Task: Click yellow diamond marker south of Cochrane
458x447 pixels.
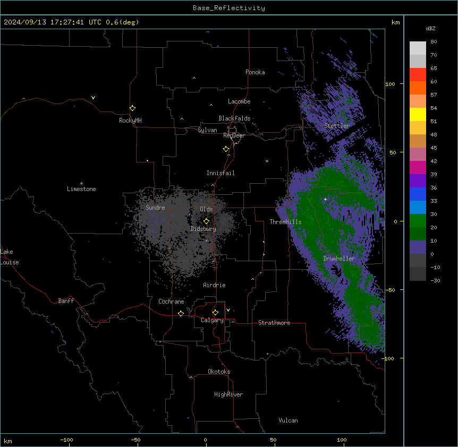Action: (181, 313)
